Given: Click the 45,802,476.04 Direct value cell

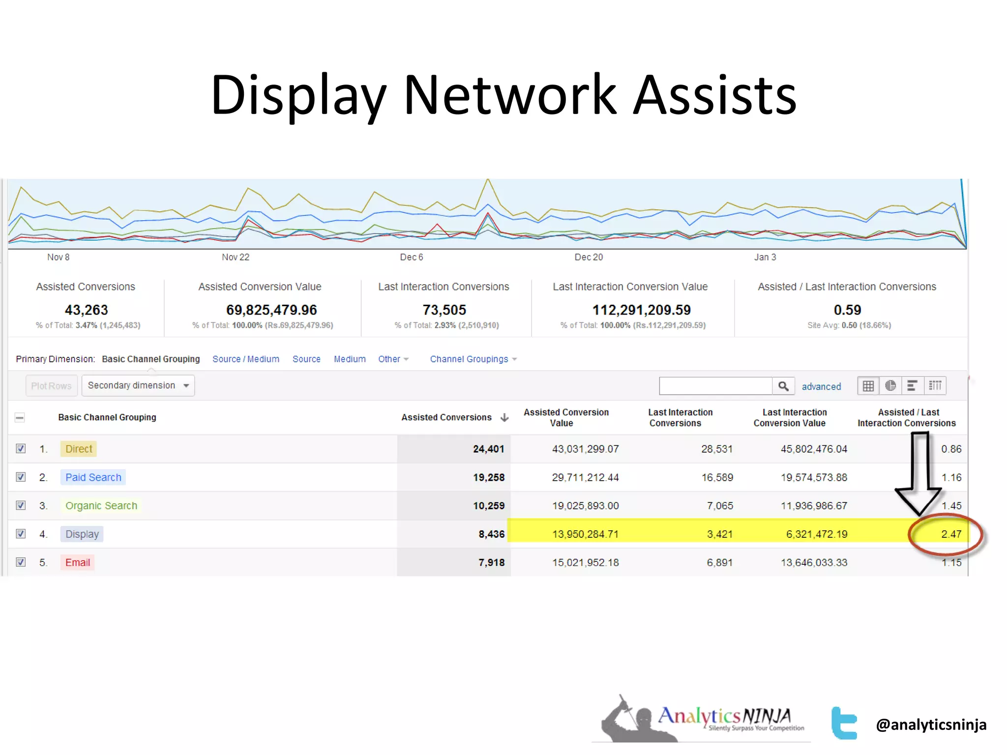Looking at the screenshot, I should (814, 449).
